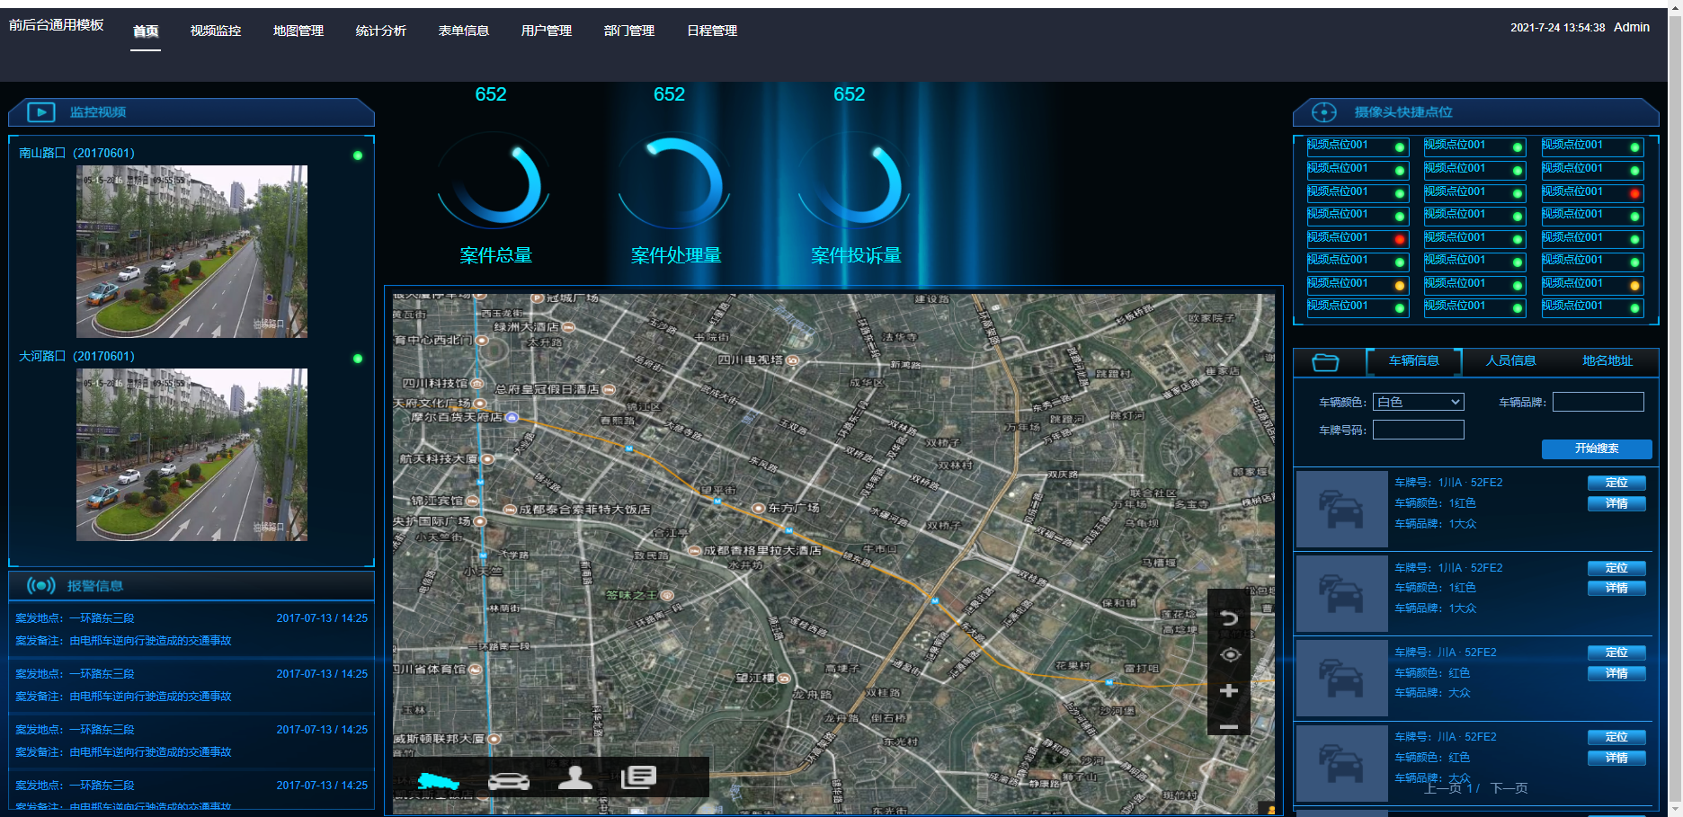
Task: Open the 视频监控 menu item
Action: [x=216, y=31]
